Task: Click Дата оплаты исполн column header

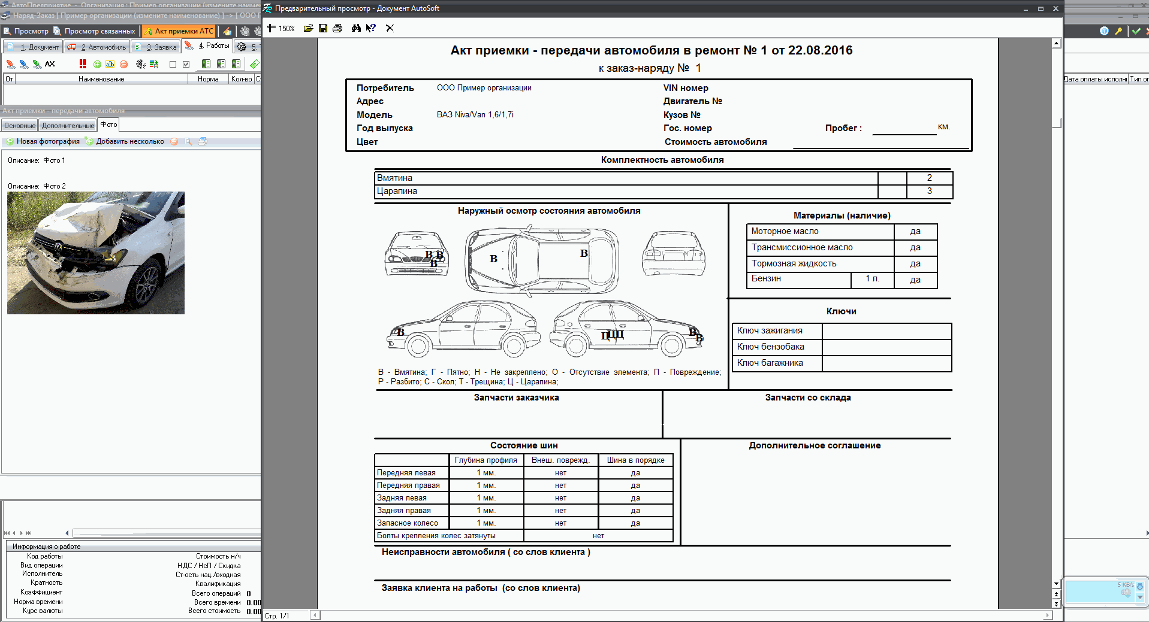Action: [1096, 79]
